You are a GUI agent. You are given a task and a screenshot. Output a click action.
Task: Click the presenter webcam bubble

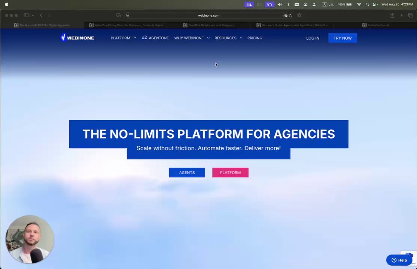[30, 239]
